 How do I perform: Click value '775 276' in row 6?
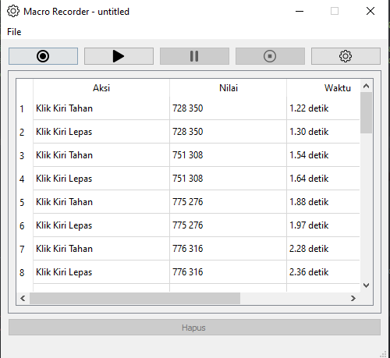[x=188, y=225]
